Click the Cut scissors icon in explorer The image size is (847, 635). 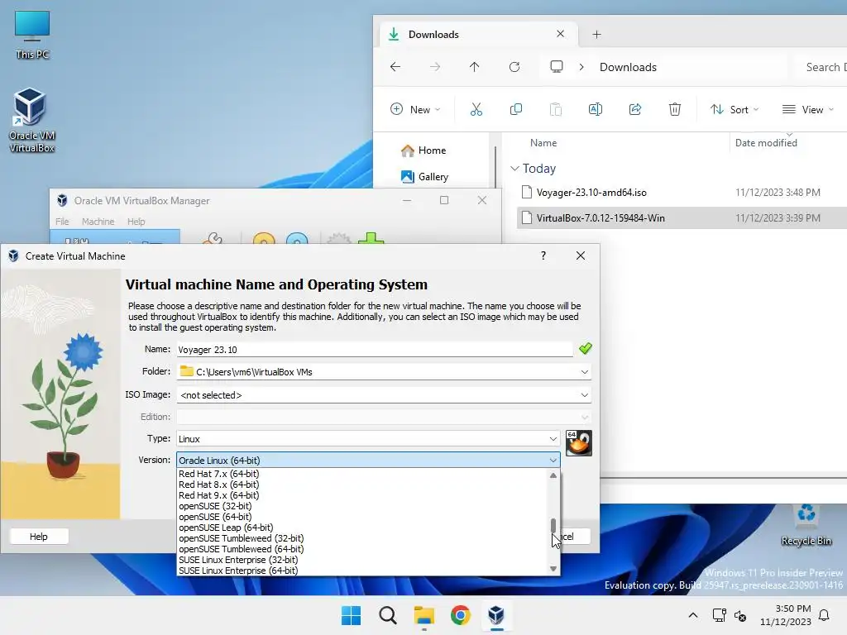point(476,110)
